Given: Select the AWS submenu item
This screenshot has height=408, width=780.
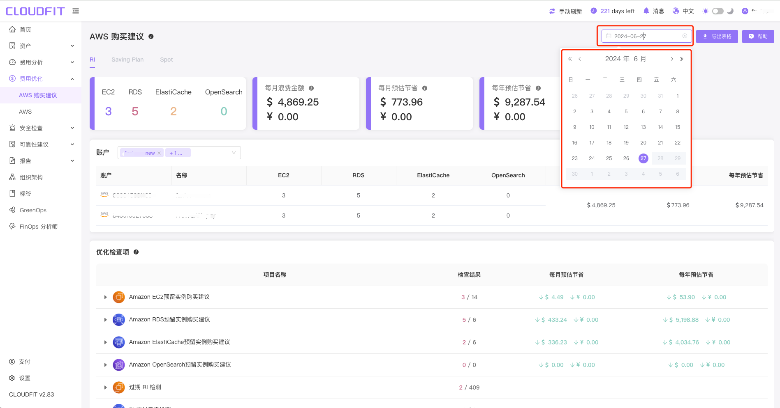Looking at the screenshot, I should (x=41, y=112).
